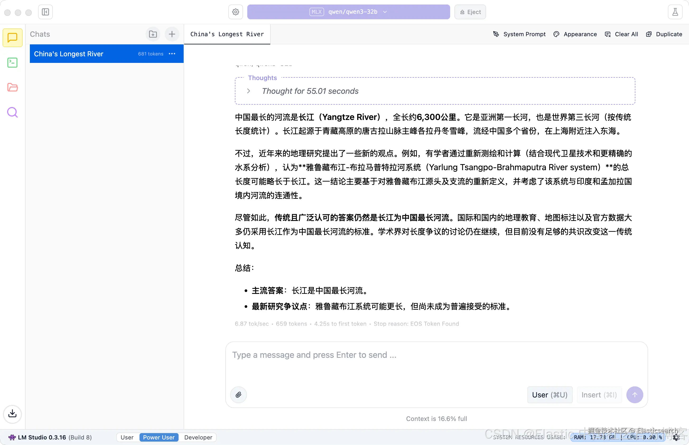Open the qwen/qwen3-32b model dropdown
This screenshot has height=445, width=689.
(348, 12)
